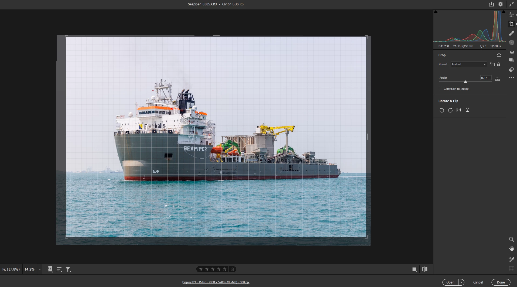Select the Hand pan tool
Viewport: 517px width, 287px height.
(x=511, y=248)
